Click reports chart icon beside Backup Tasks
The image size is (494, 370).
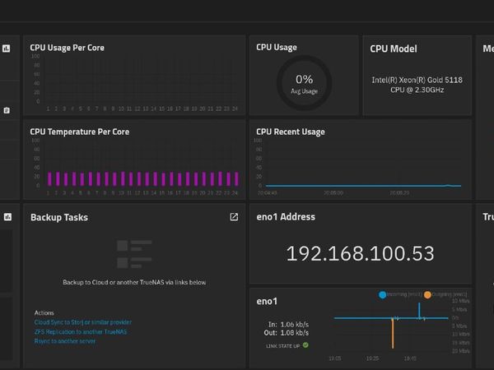[7, 217]
